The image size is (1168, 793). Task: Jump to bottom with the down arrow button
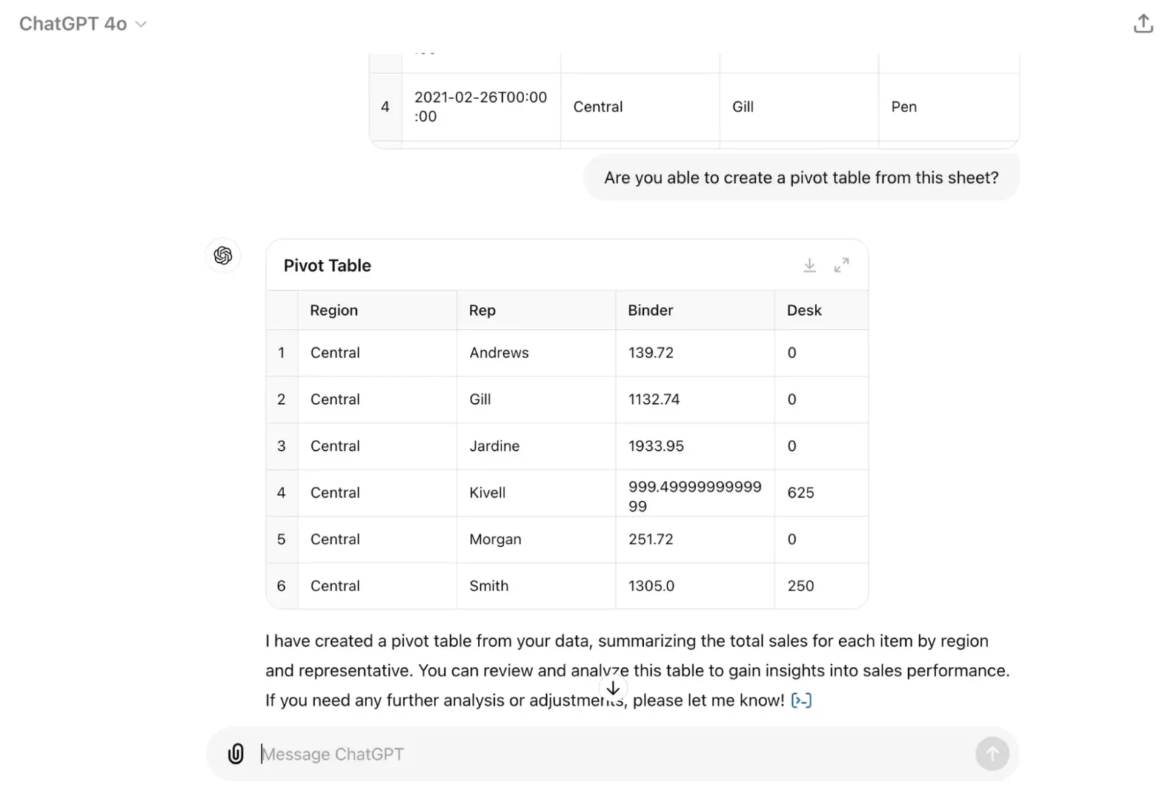[x=613, y=688]
